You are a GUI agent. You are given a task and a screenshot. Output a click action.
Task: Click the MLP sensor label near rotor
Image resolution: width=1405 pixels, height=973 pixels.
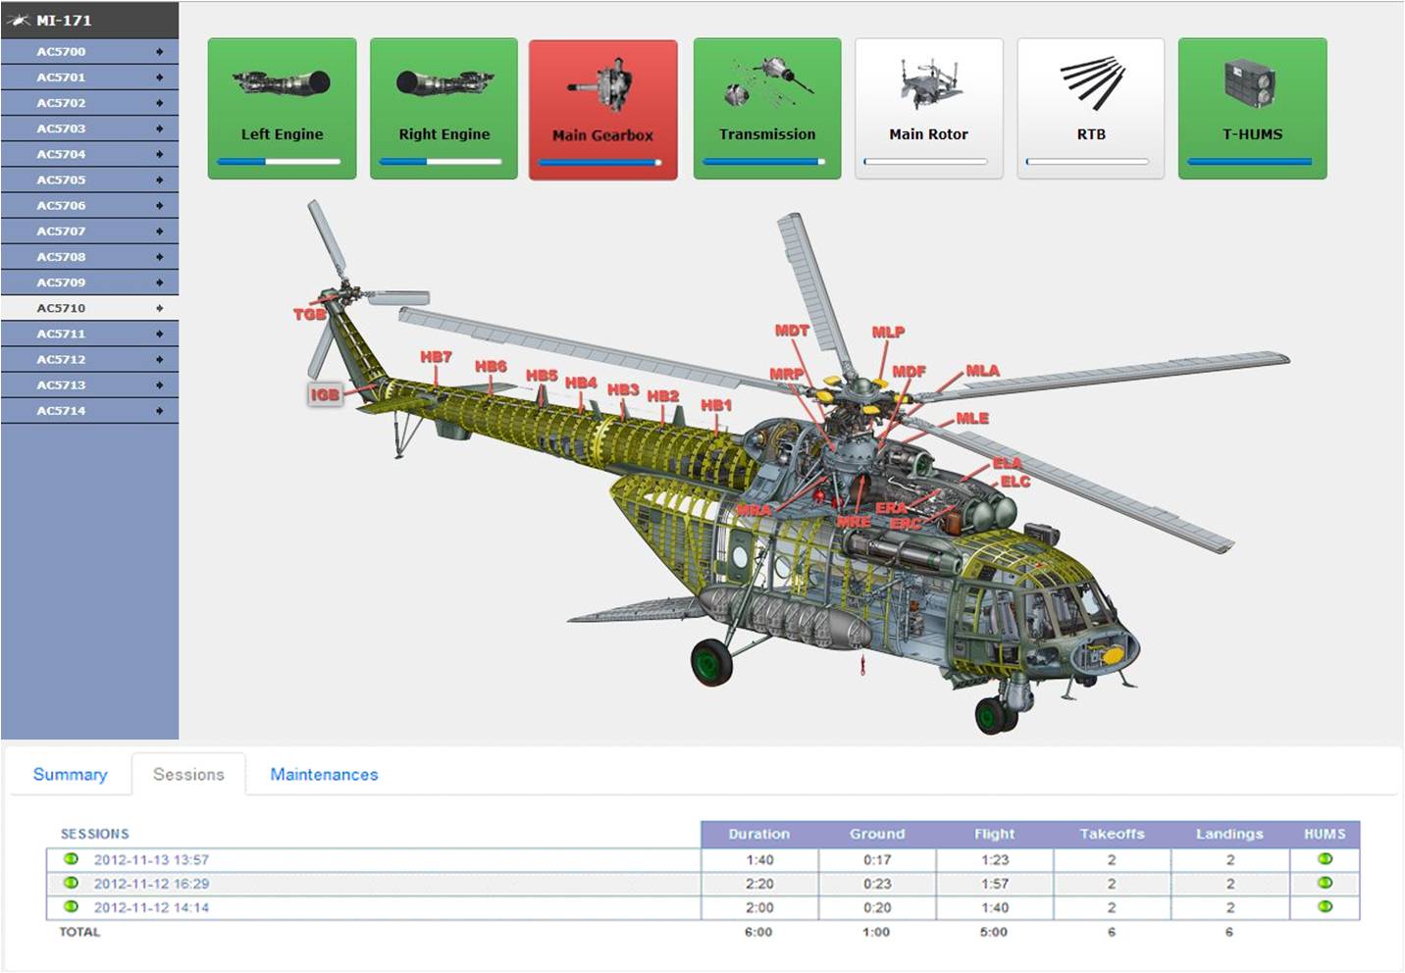[888, 333]
